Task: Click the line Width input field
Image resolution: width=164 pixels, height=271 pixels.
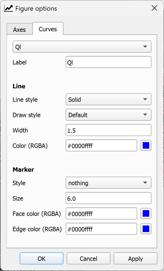Action: pyautogui.click(x=108, y=130)
